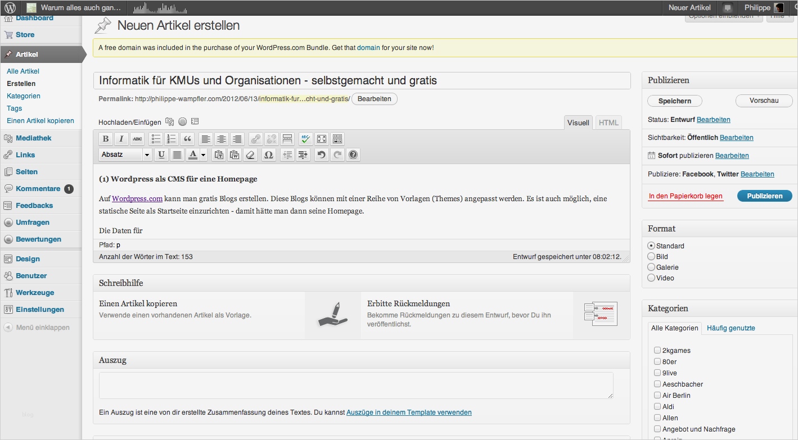798x440 pixels.
Task: Edit the permalink with Bearbeiten button
Action: pos(375,99)
